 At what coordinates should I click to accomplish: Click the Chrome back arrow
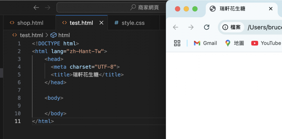(175, 27)
